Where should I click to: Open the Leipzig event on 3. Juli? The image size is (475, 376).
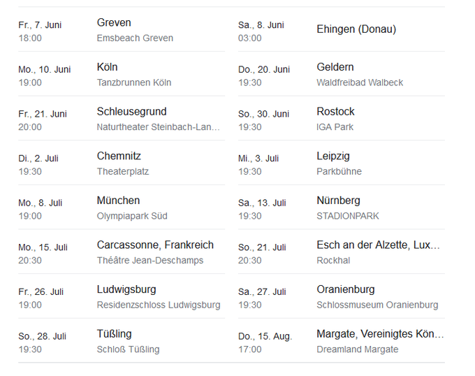point(333,156)
